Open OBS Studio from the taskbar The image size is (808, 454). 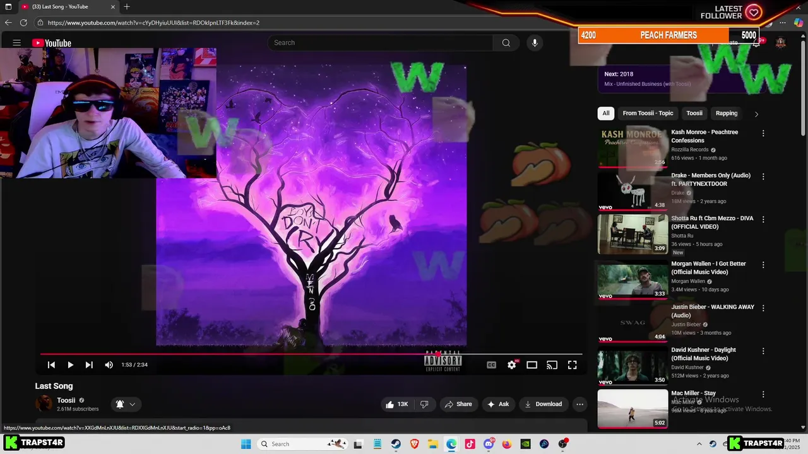coord(562,444)
